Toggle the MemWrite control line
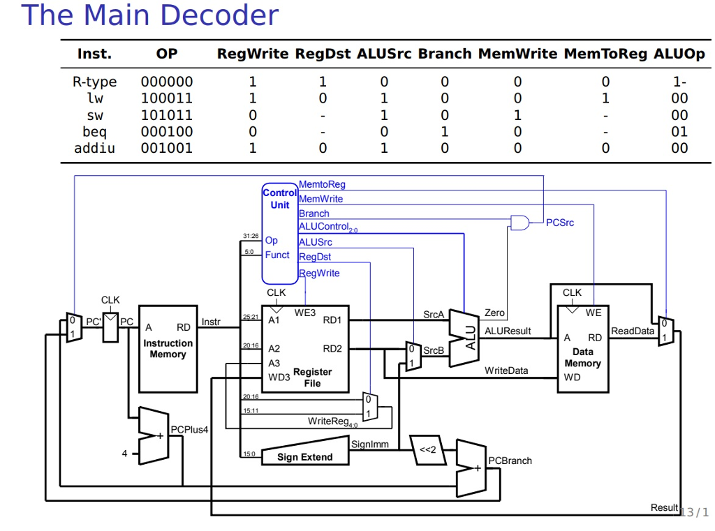This screenshot has height=531, width=715. pos(318,199)
